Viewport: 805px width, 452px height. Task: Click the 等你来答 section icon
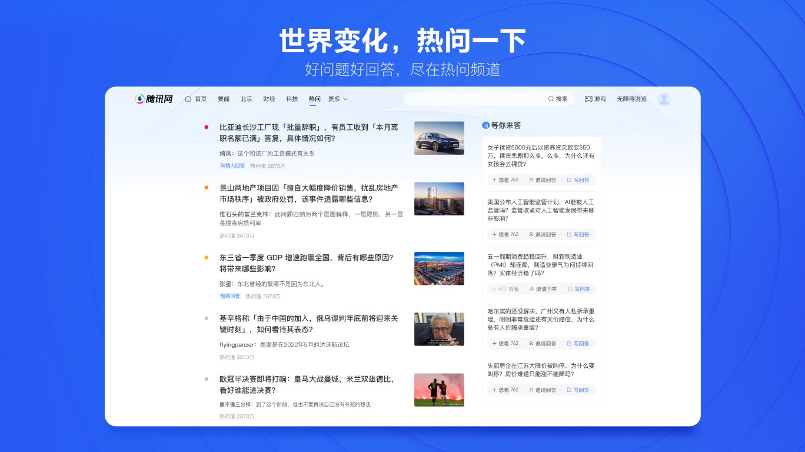[485, 125]
